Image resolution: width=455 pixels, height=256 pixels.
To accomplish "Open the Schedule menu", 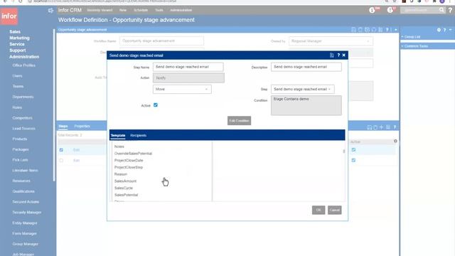I will tap(141, 10).
